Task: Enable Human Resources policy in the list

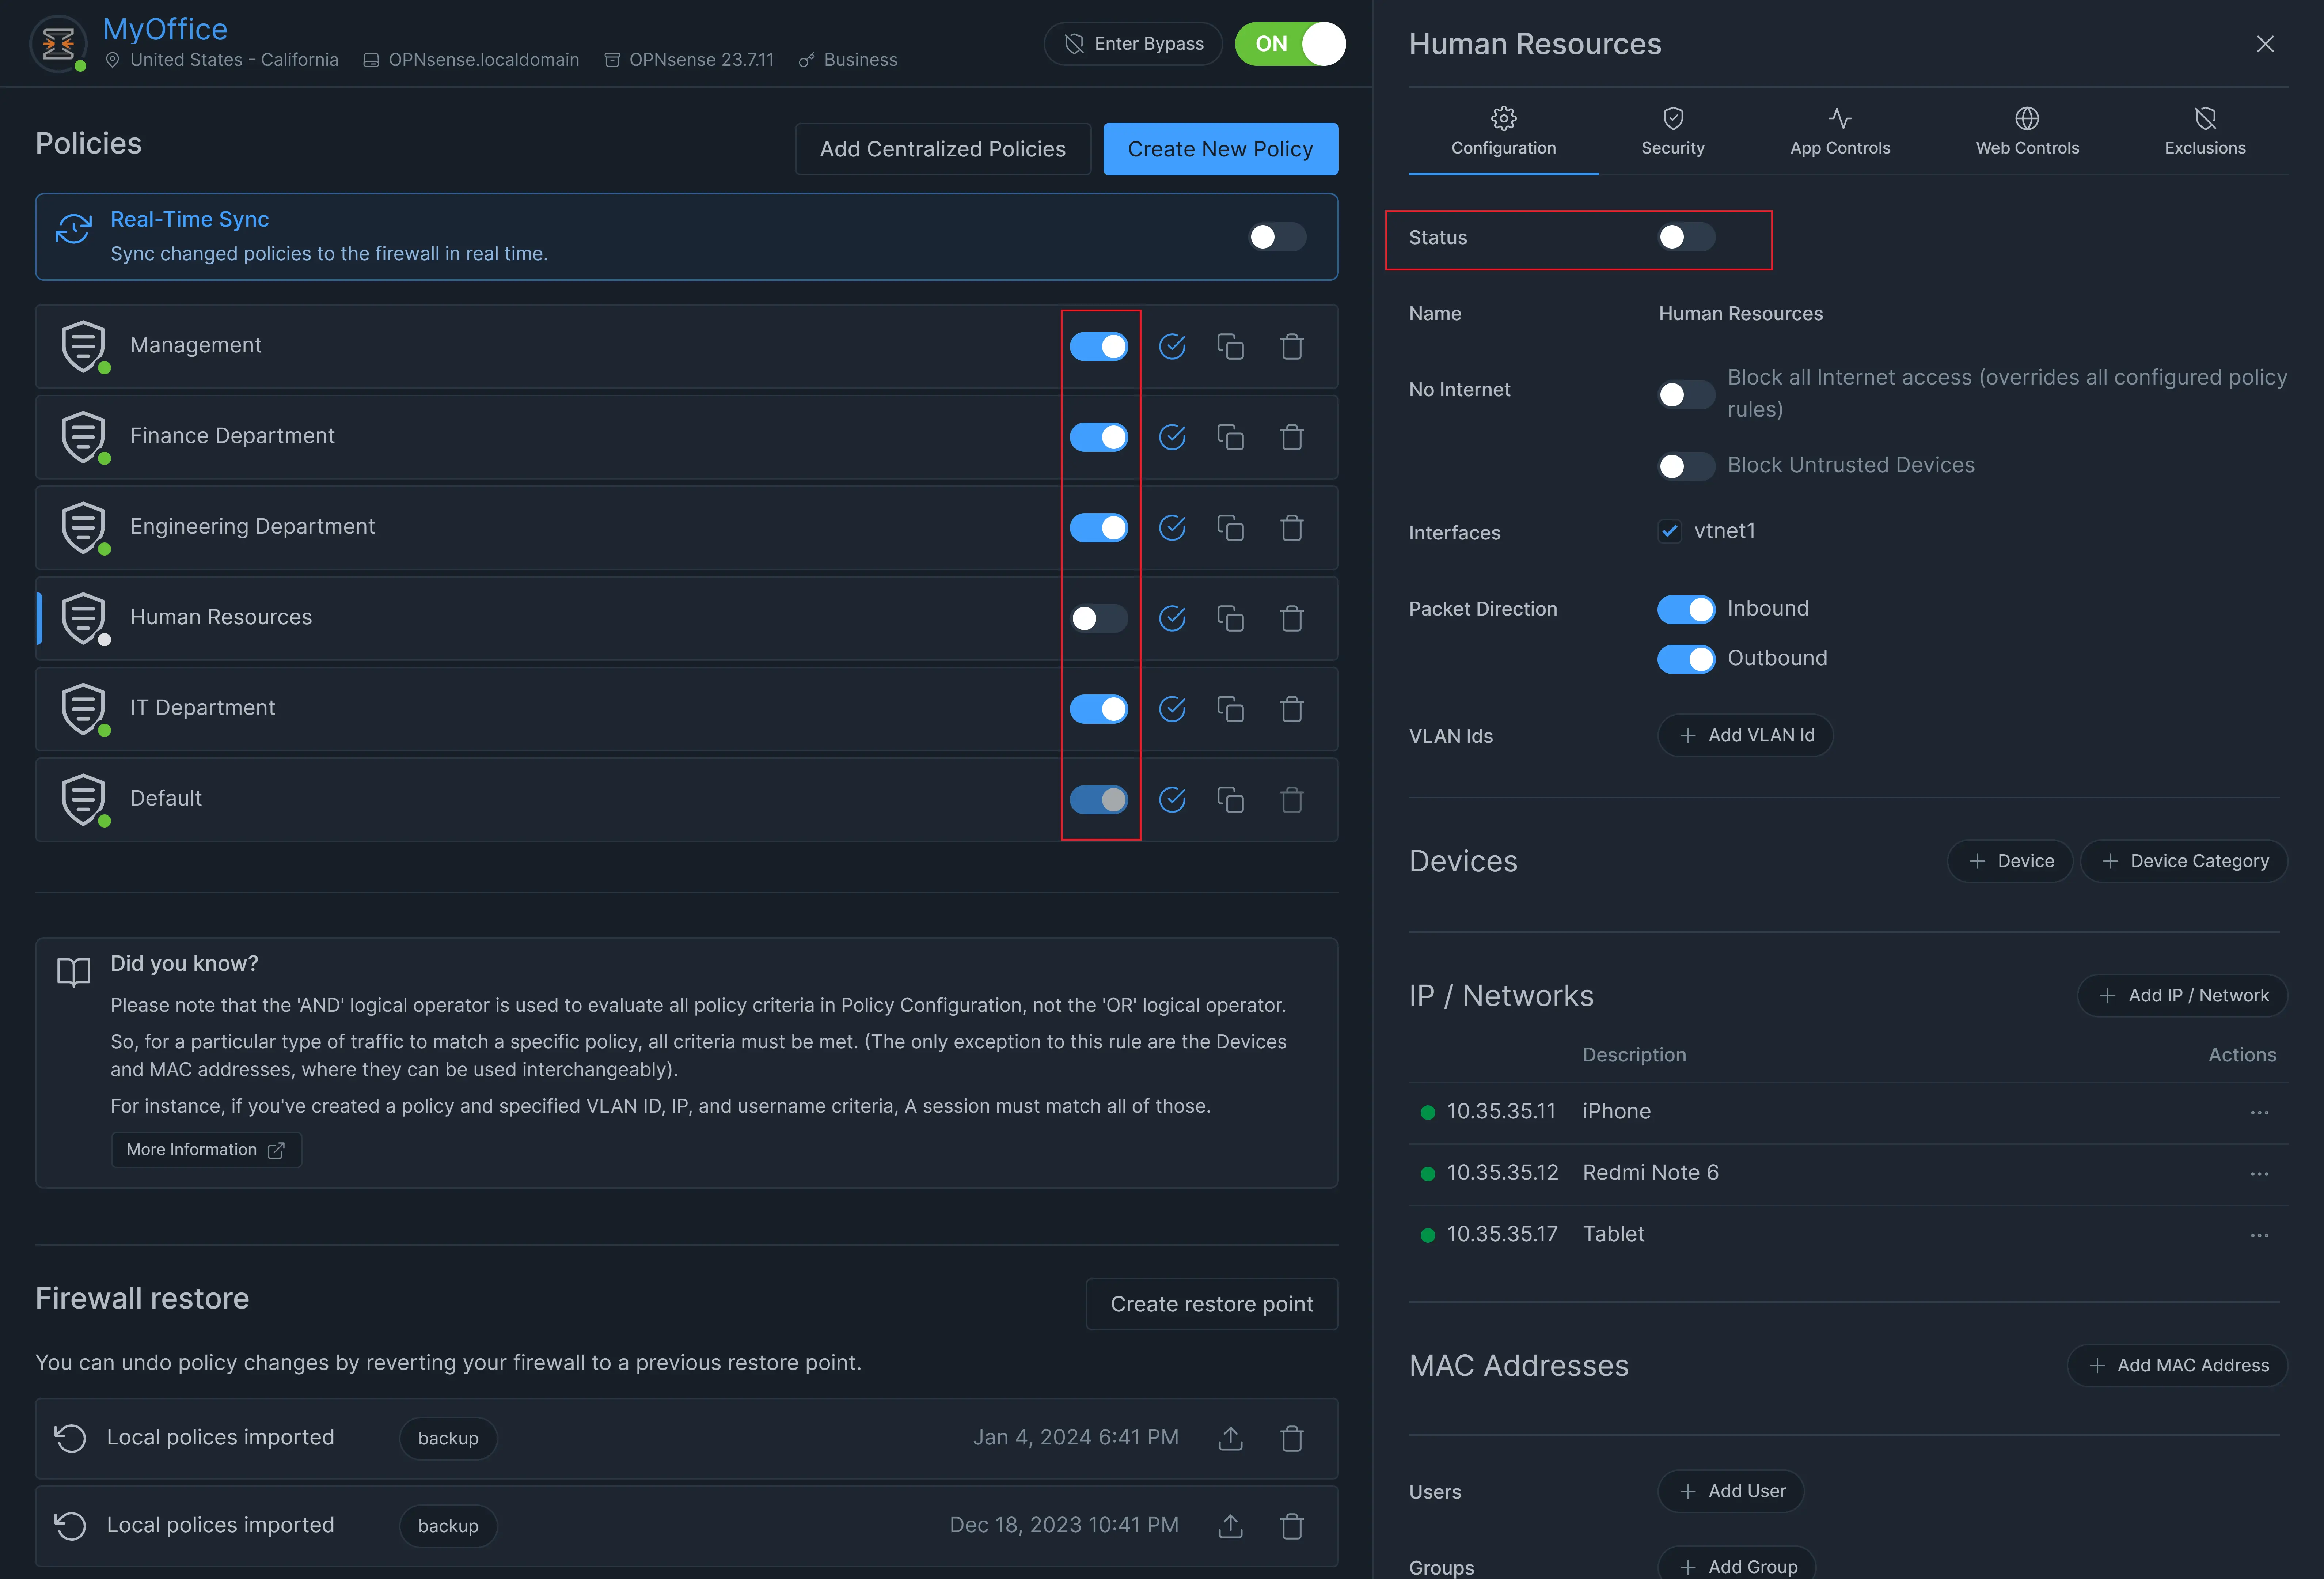Action: point(1099,618)
